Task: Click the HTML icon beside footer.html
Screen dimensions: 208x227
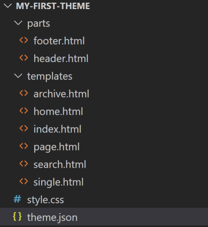Action: tap(24, 40)
